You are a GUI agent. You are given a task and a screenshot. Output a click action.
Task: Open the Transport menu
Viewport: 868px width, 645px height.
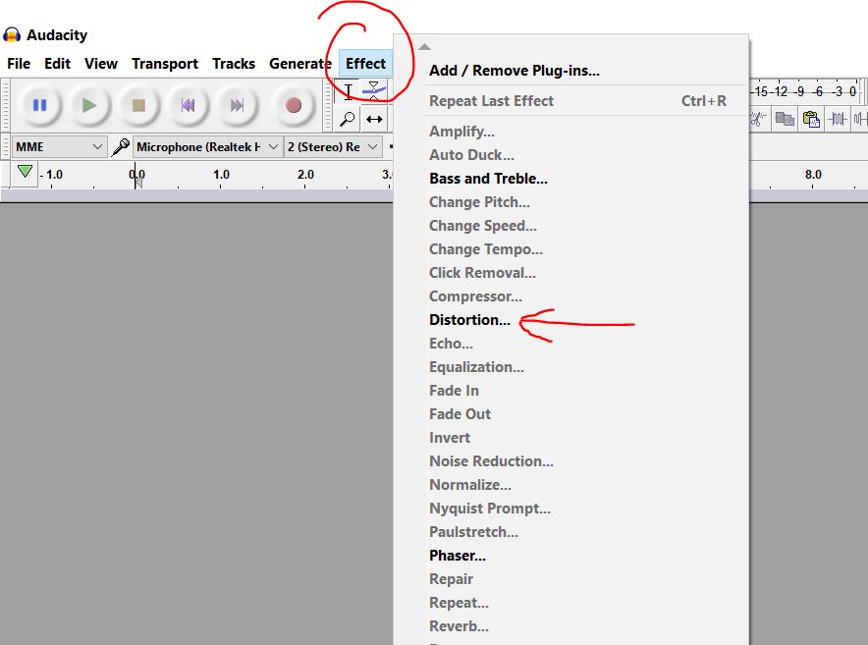click(x=164, y=64)
